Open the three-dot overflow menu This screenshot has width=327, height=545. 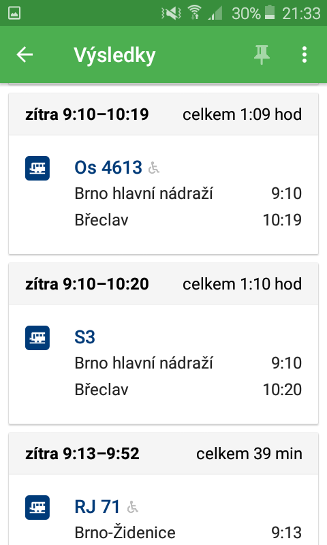[x=305, y=55]
